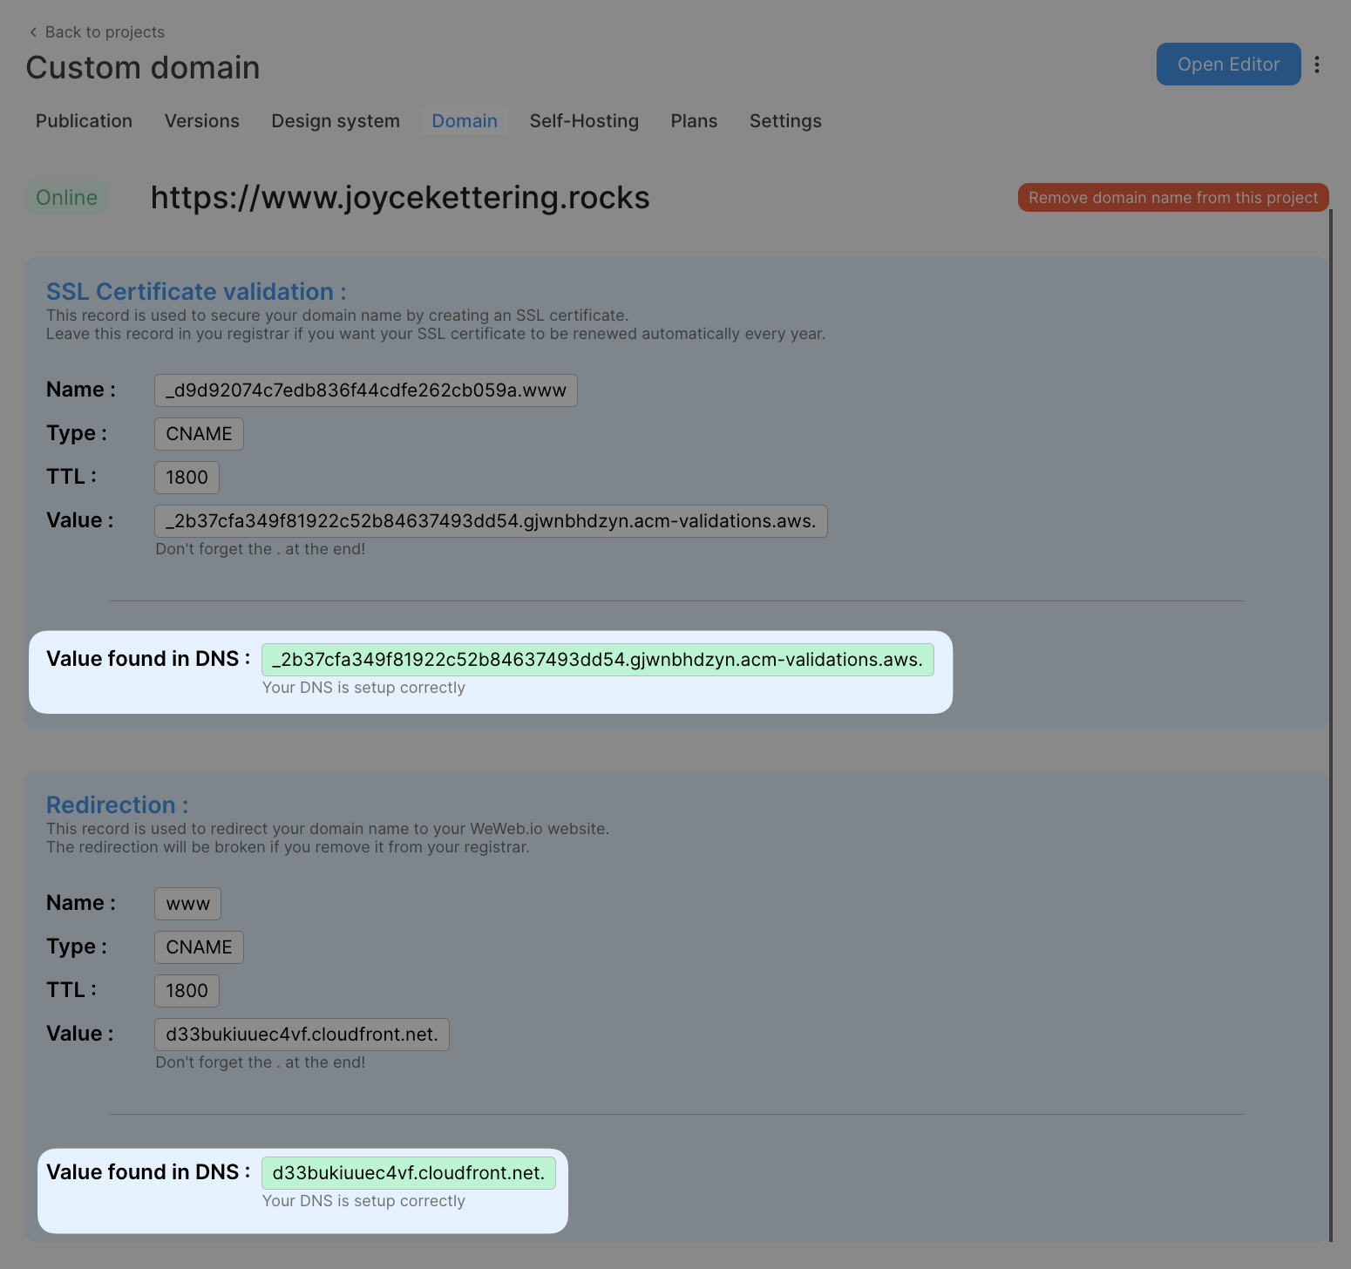Image resolution: width=1351 pixels, height=1269 pixels.
Task: Select the d33bukiuuec4vf.cloudfront.net green DNS value
Action: coord(408,1172)
